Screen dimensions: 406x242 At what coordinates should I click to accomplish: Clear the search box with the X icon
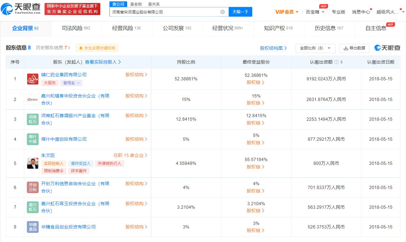click(x=222, y=12)
